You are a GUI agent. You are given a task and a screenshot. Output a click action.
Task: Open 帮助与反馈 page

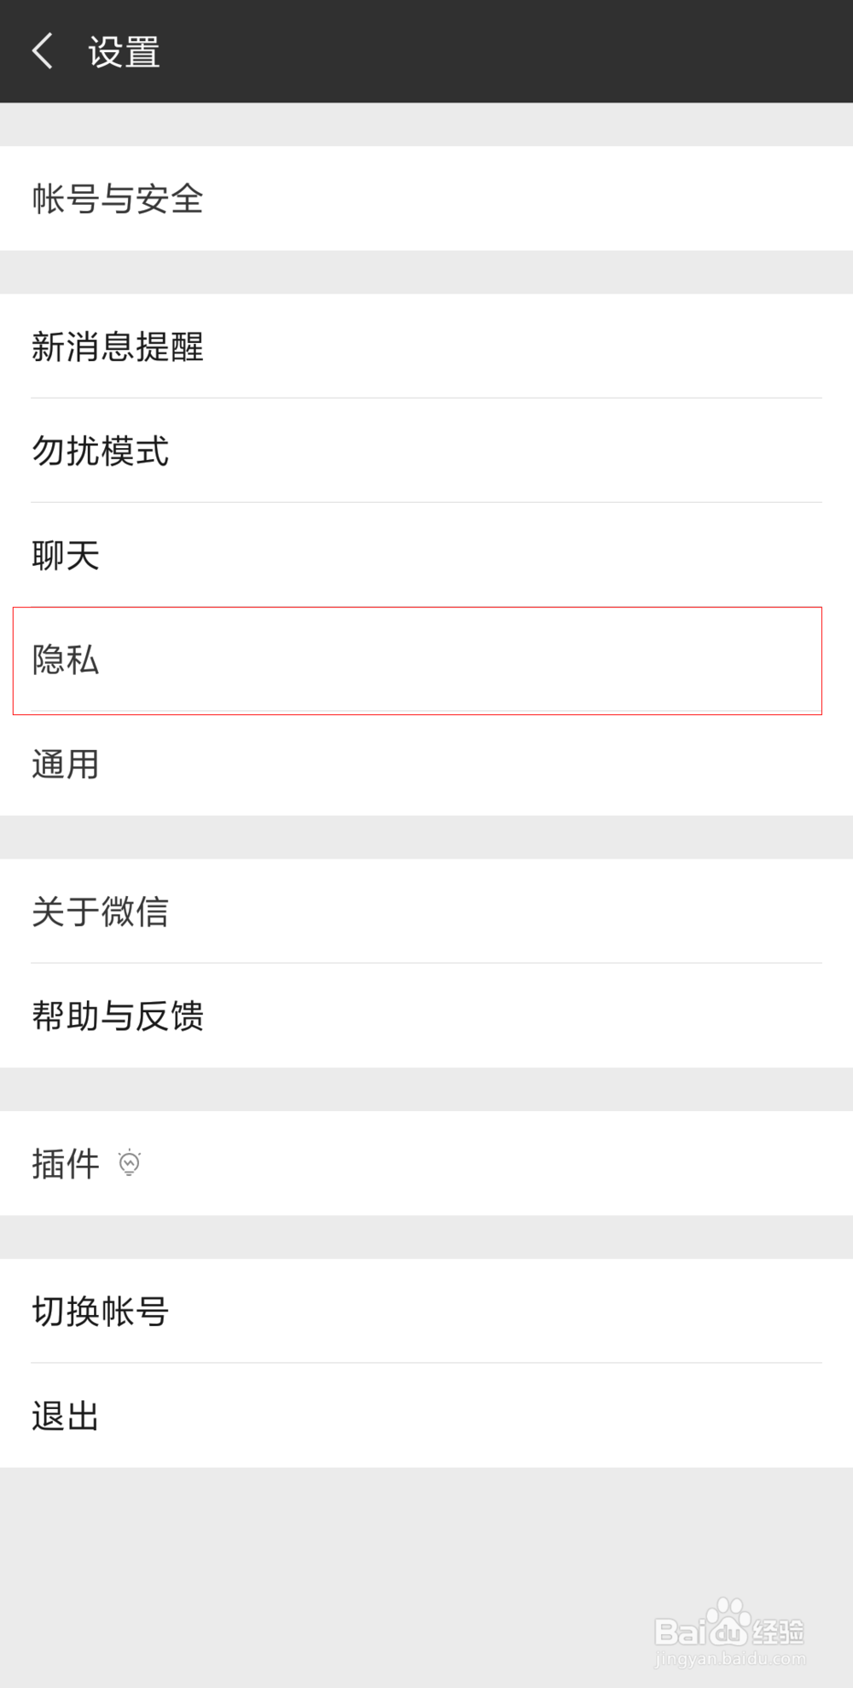pos(426,1016)
